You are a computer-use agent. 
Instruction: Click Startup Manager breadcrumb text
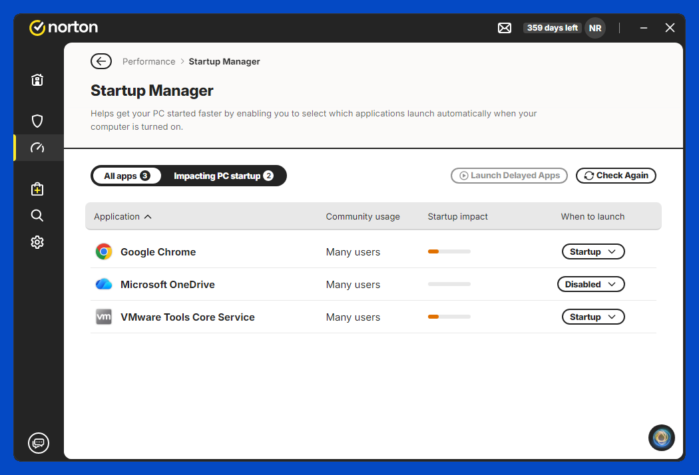click(x=224, y=61)
